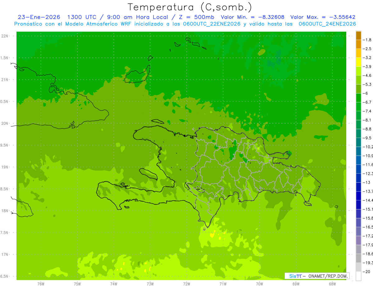Image resolution: width=373 pixels, height=288 pixels.
Task: Click the '-17.2' colorbar label
Action: click(368, 236)
